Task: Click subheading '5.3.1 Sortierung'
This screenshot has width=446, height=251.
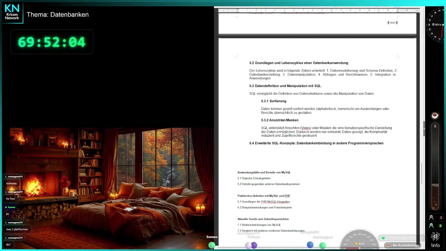Action: [274, 101]
